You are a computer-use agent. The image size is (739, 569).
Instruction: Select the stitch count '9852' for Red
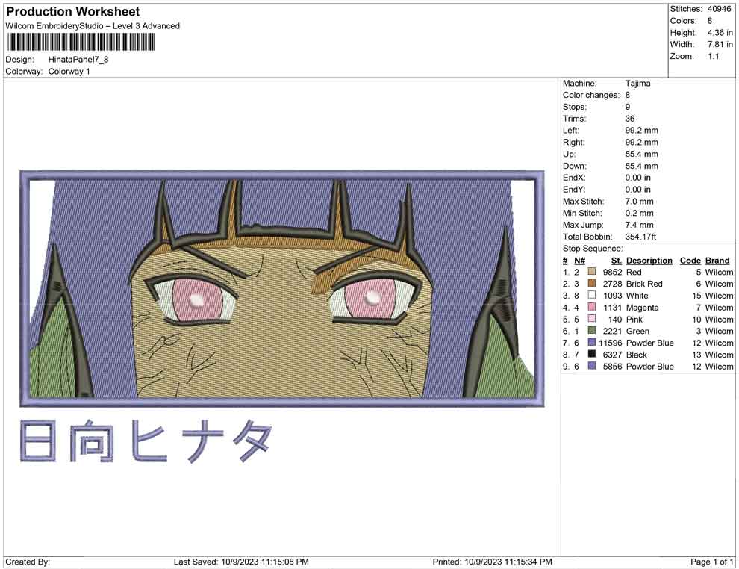click(612, 272)
